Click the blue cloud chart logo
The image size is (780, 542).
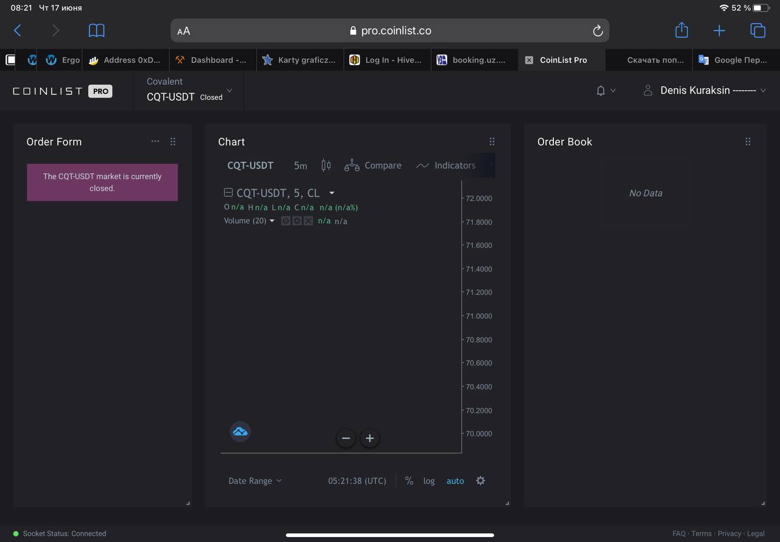240,432
